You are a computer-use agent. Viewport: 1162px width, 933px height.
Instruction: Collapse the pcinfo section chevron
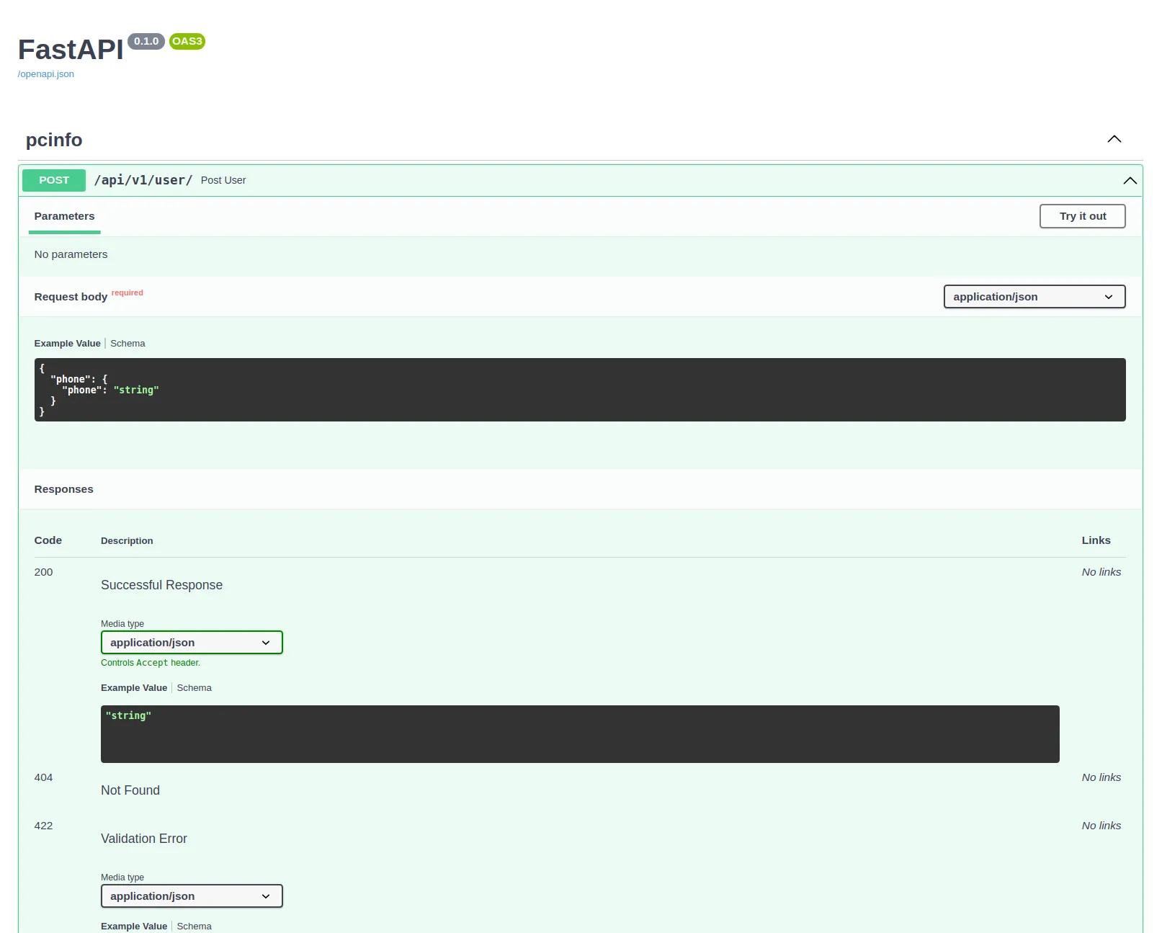(x=1114, y=139)
